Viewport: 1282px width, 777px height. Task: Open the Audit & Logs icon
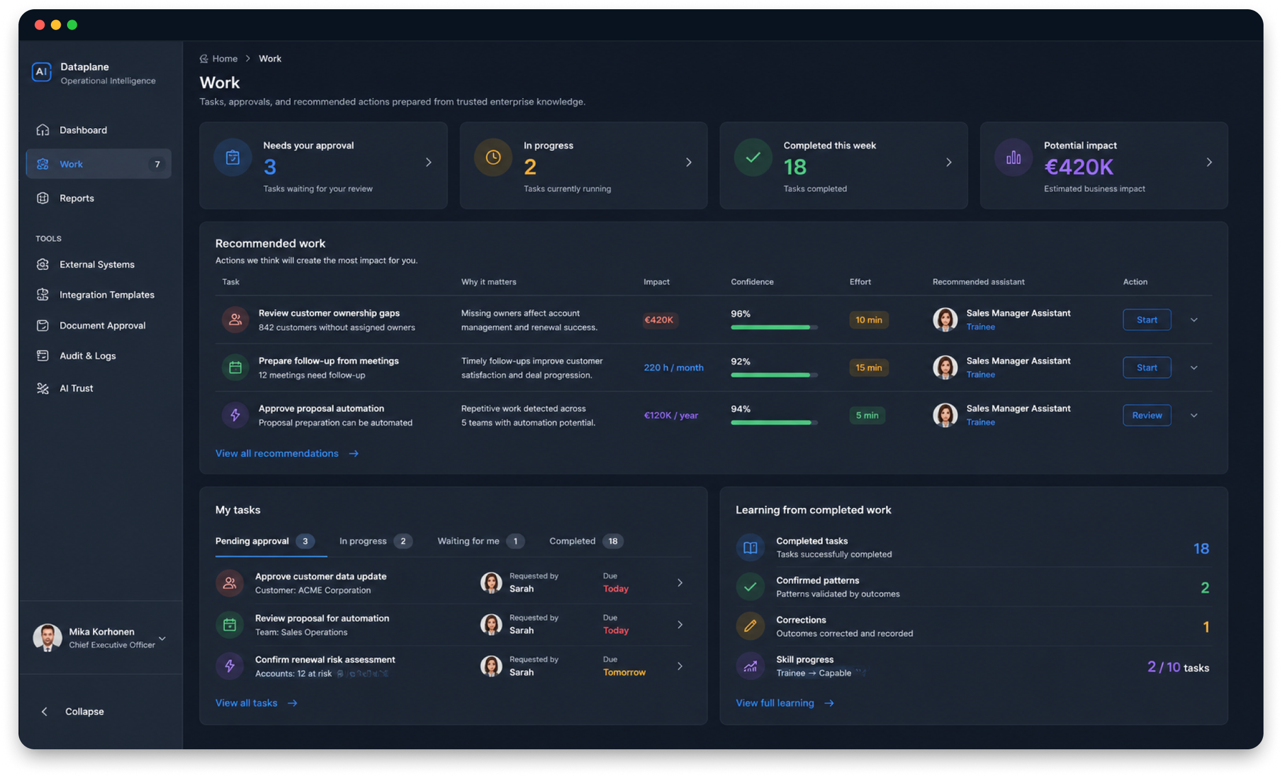pyautogui.click(x=43, y=356)
